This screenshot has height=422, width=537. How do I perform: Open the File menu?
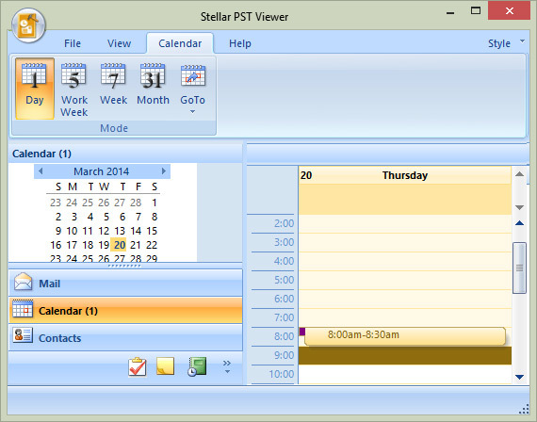click(x=73, y=43)
